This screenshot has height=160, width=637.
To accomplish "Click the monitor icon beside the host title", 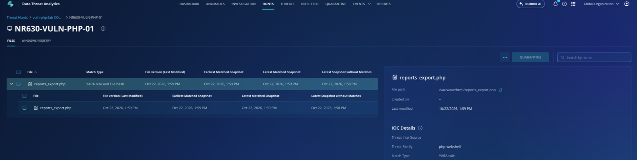I will pos(10,29).
